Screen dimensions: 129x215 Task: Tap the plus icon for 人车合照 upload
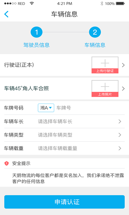[x=105, y=87]
